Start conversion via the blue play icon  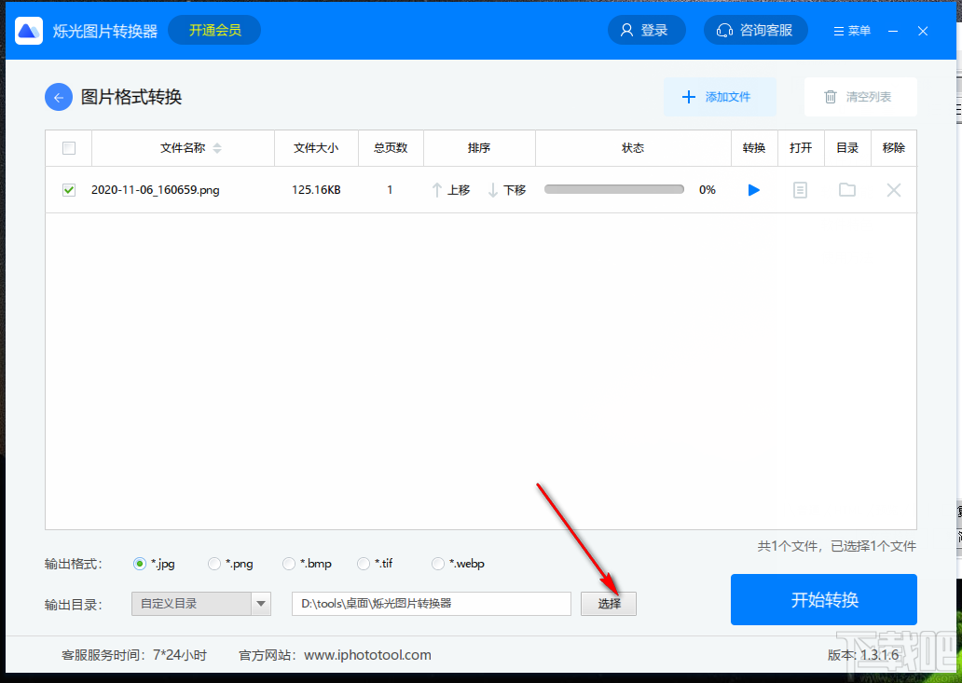[x=753, y=190]
